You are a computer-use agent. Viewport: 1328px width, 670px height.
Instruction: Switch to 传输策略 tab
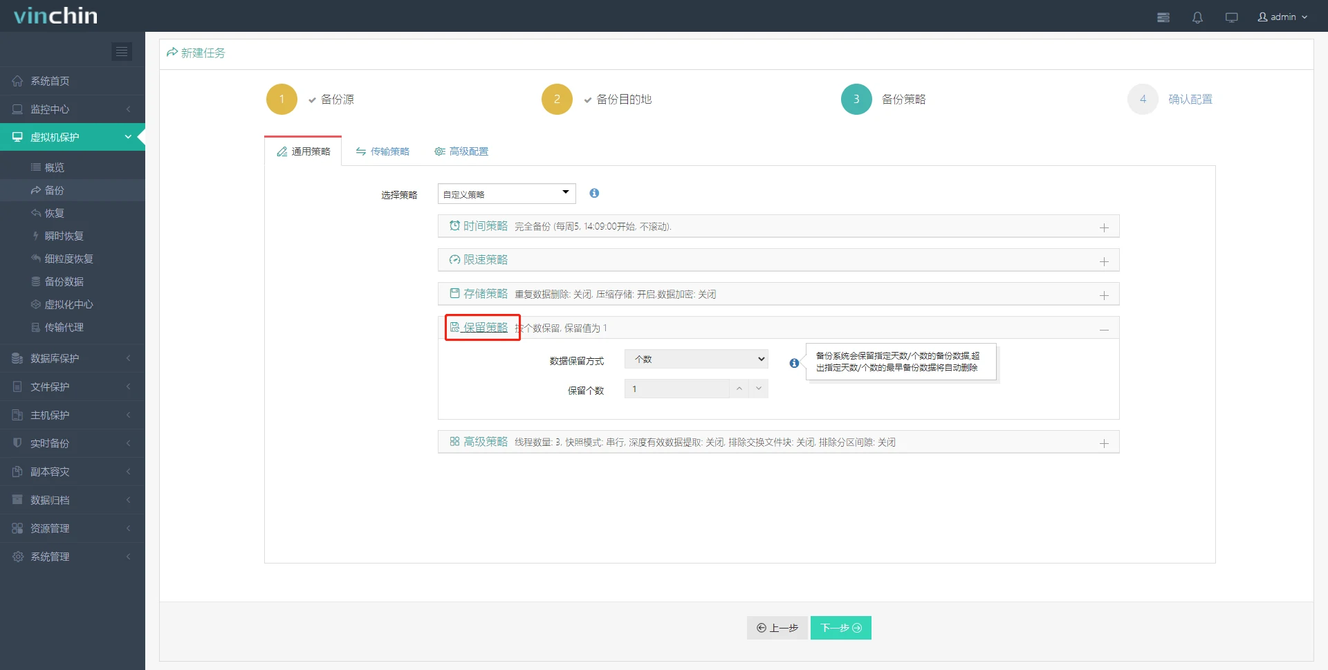click(x=382, y=151)
